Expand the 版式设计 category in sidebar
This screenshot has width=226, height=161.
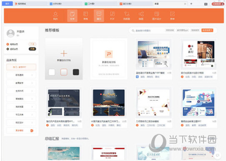(21, 122)
